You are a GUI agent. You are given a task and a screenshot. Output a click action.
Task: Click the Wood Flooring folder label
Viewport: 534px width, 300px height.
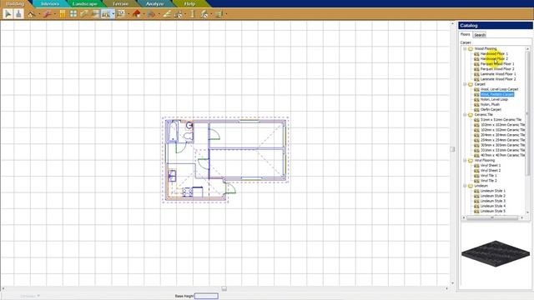pyautogui.click(x=486, y=48)
